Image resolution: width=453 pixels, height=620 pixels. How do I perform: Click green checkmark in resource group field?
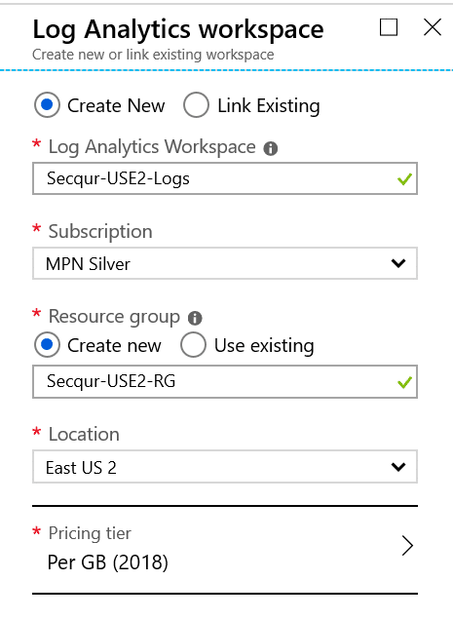pyautogui.click(x=404, y=382)
